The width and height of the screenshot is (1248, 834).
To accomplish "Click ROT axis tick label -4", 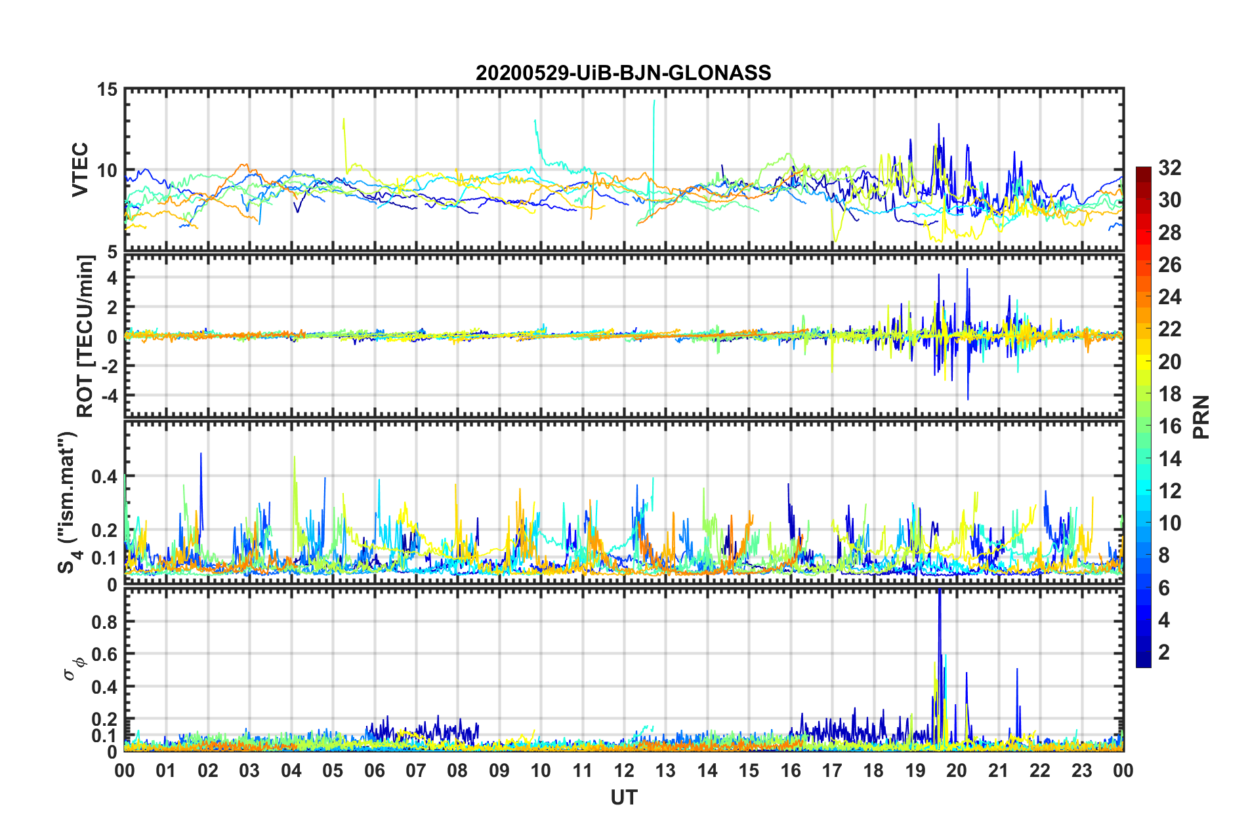I will (109, 396).
